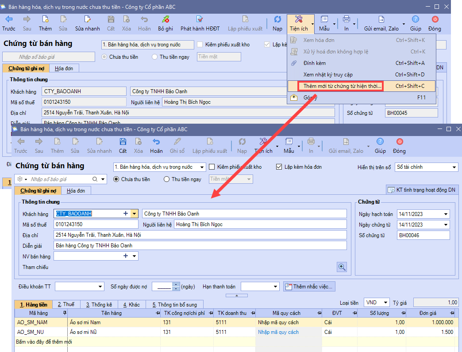462x352 pixels.
Task: Expand the Hiển thị trên sổ dropdown
Action: tap(454, 167)
